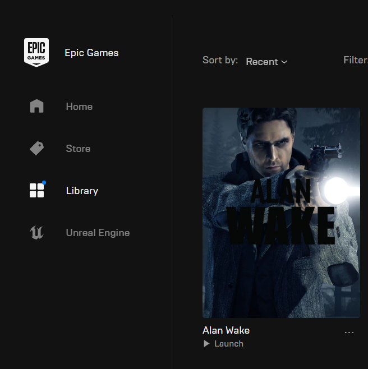The height and width of the screenshot is (369, 368).
Task: Click the play triangle beside Launch
Action: [206, 344]
